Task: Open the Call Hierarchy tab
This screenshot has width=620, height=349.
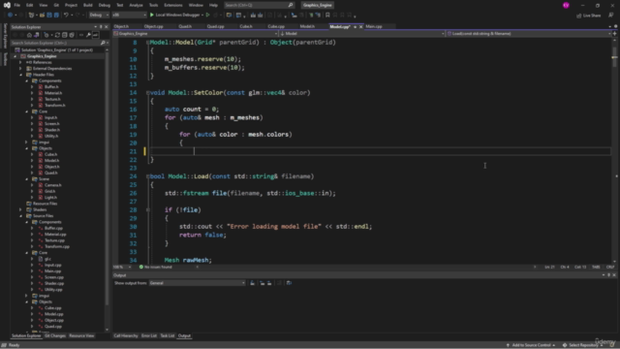Action: 126,336
